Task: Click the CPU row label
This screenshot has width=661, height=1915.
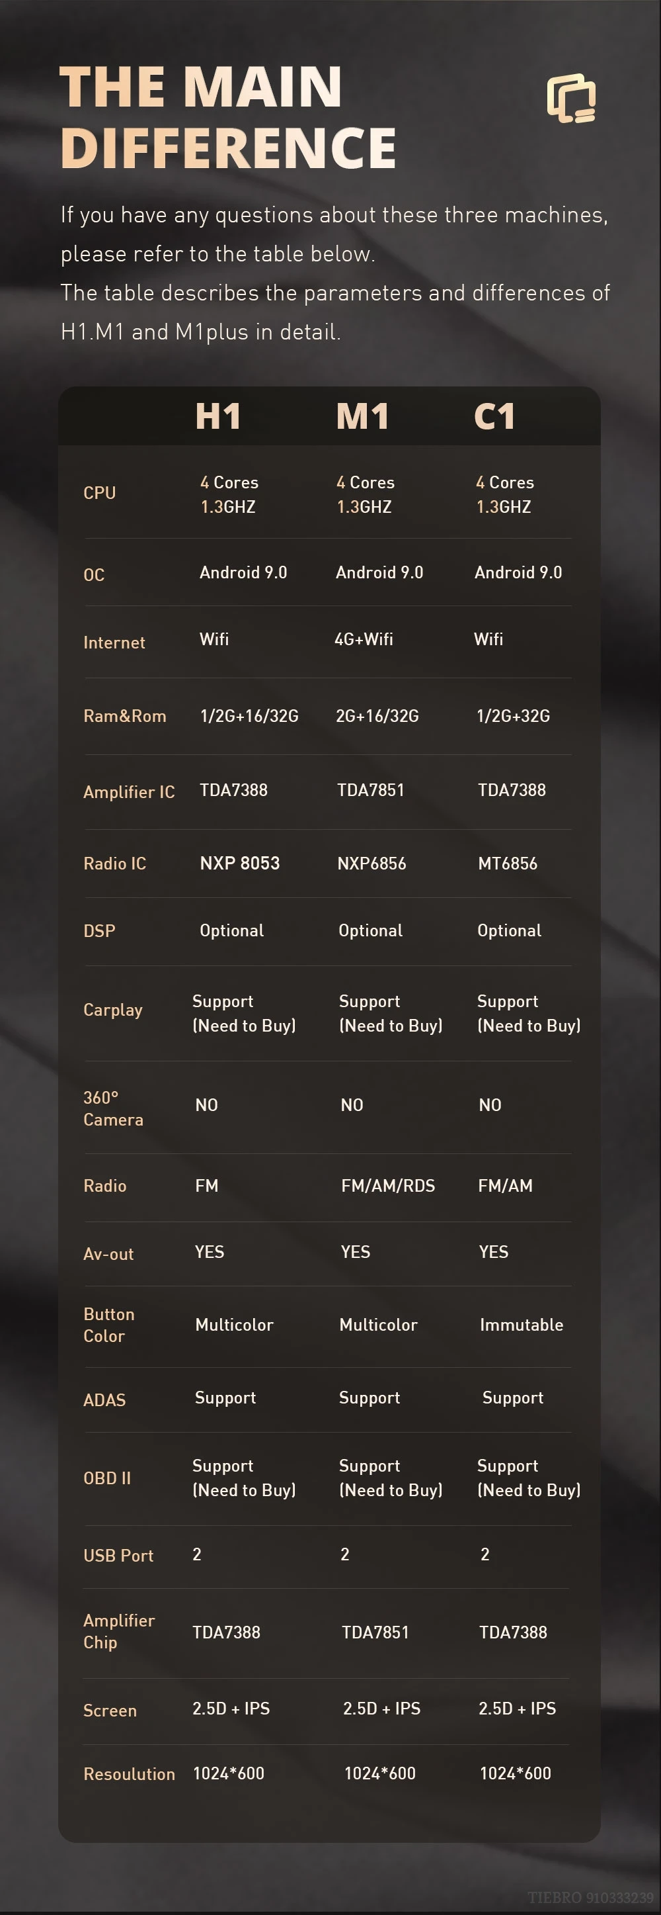Action: pos(100,493)
